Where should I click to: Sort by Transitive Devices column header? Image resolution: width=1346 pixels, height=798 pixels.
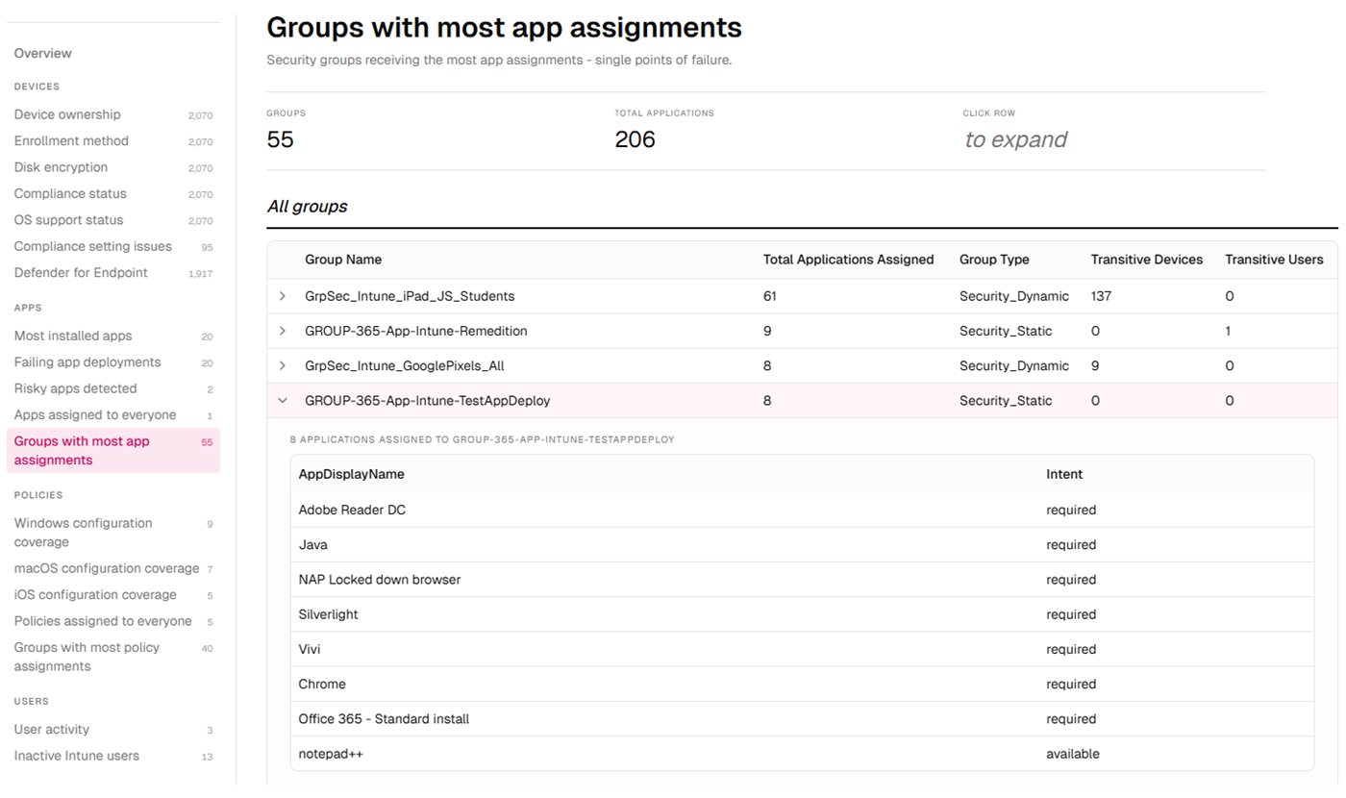pyautogui.click(x=1147, y=260)
